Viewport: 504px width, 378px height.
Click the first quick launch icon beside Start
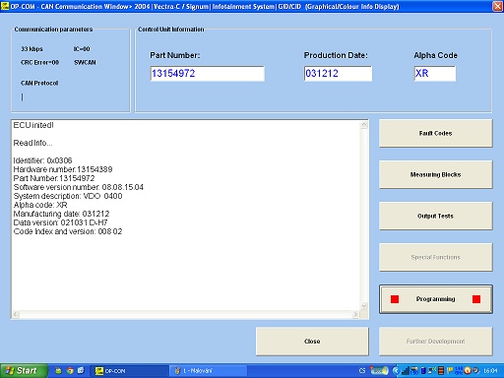click(58, 371)
